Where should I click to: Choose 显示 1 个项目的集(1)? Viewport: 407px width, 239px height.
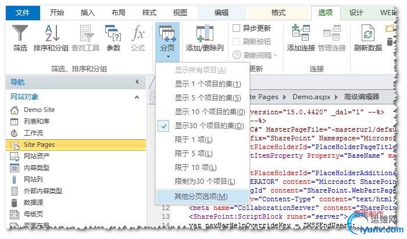click(x=202, y=84)
